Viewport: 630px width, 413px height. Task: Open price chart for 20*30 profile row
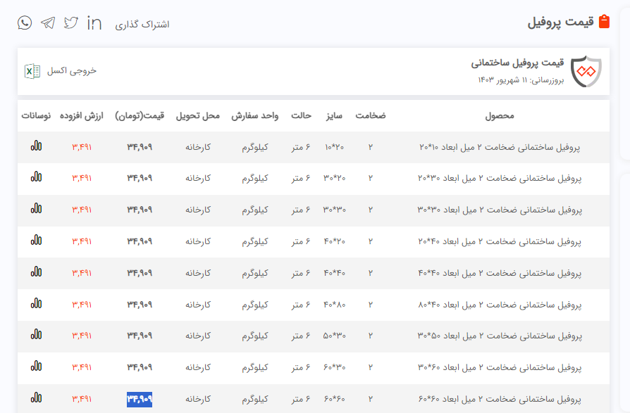pos(36,178)
